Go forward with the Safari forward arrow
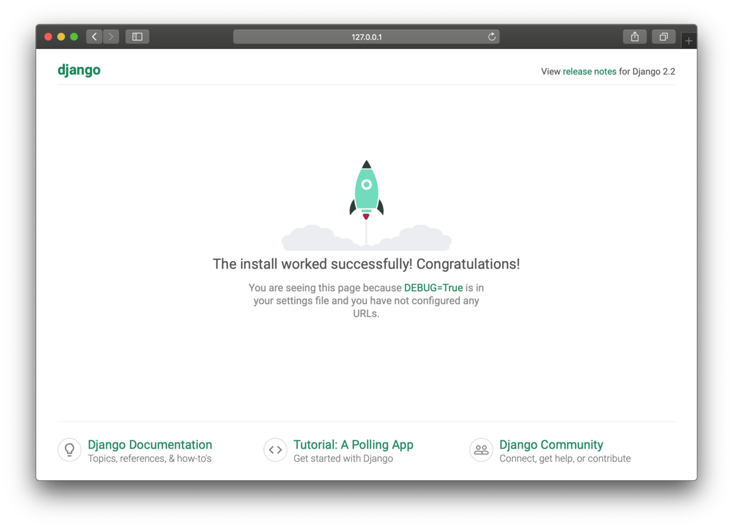733x528 pixels. [x=111, y=37]
